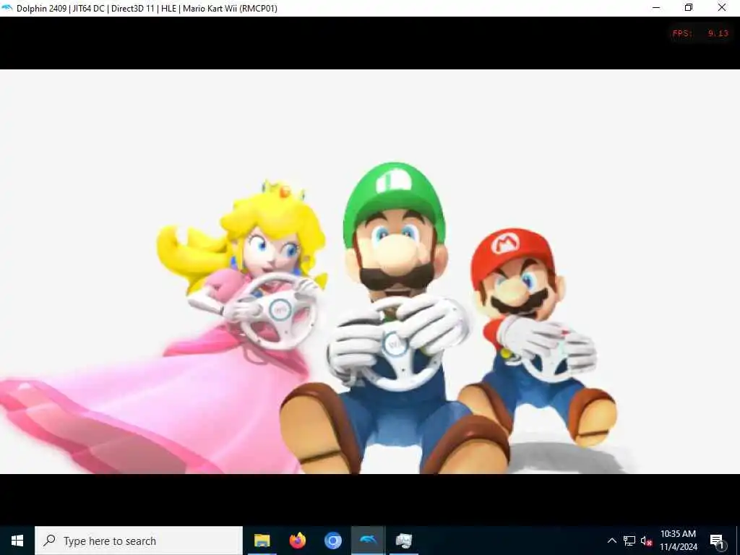This screenshot has height=555, width=740.
Task: Restore down the Dolphin window
Action: coord(689,7)
